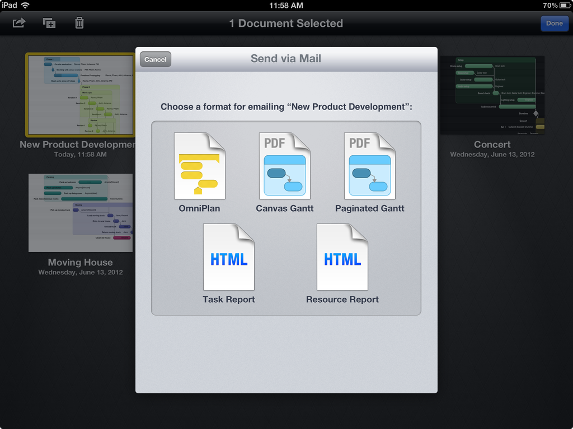
Task: Select the Canvas Gantt PDF format
Action: coord(285,165)
